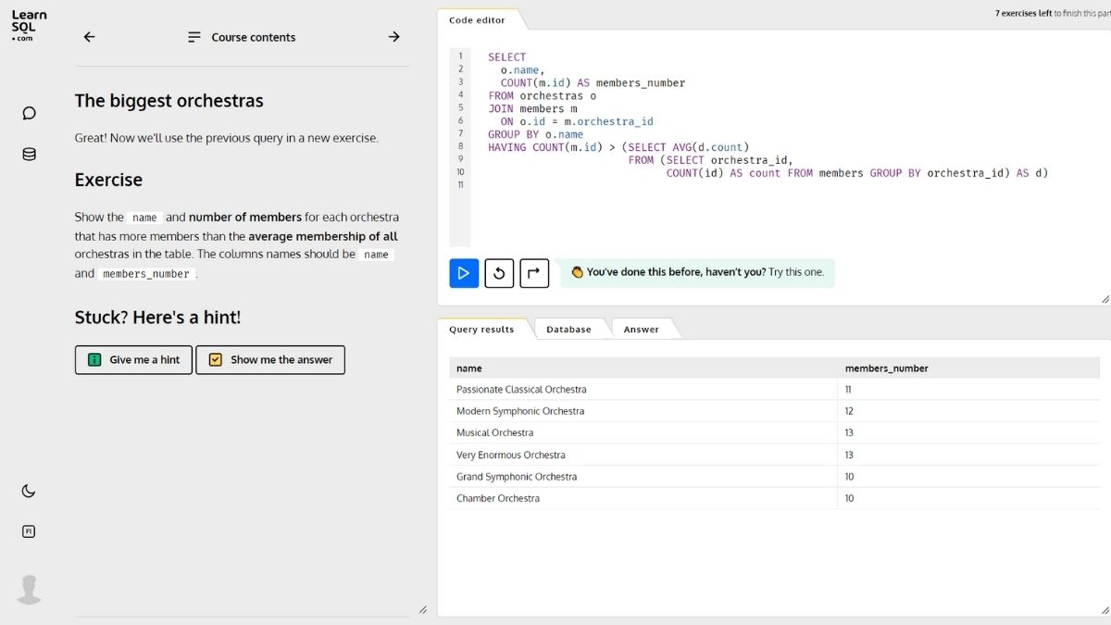The image size is (1111, 625).
Task: Open the user profile avatar
Action: [x=30, y=590]
